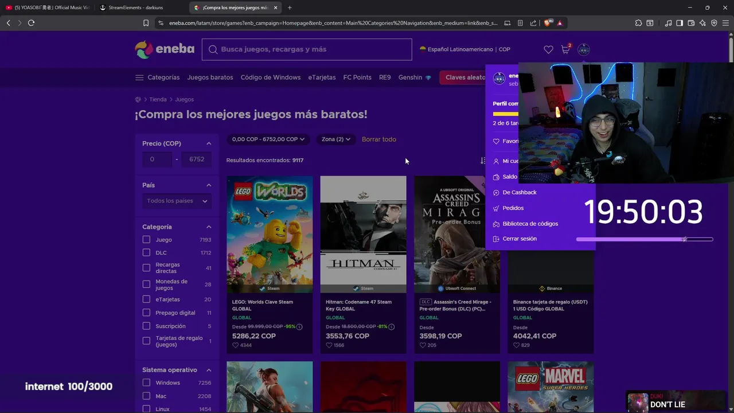The width and height of the screenshot is (734, 413).
Task: Click the Brave VPN shield icon
Action: click(x=714, y=23)
